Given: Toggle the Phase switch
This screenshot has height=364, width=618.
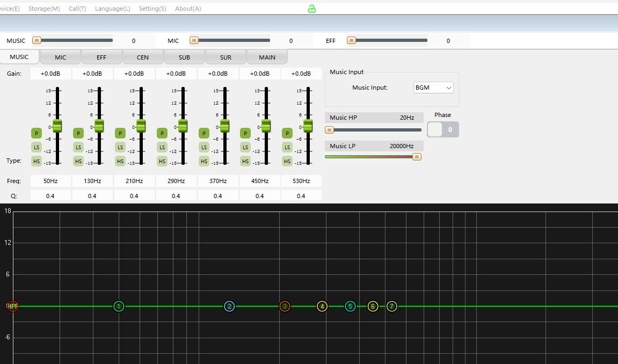Looking at the screenshot, I should [442, 129].
